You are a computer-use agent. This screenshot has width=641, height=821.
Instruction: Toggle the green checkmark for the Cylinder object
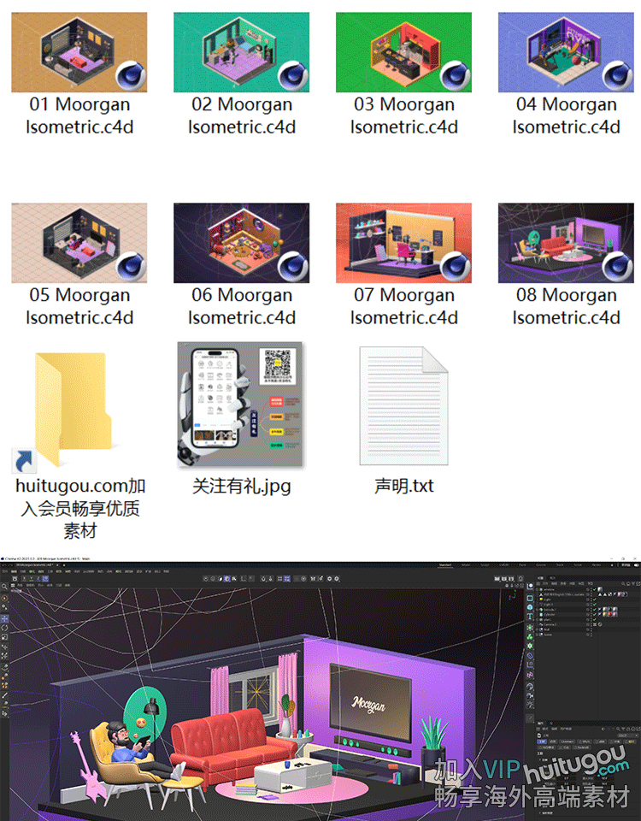(593, 613)
